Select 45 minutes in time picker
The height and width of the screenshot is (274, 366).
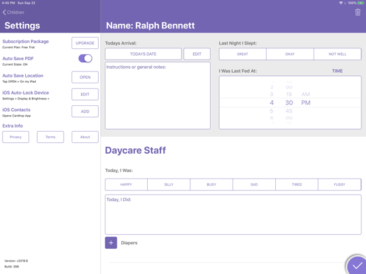coord(289,111)
